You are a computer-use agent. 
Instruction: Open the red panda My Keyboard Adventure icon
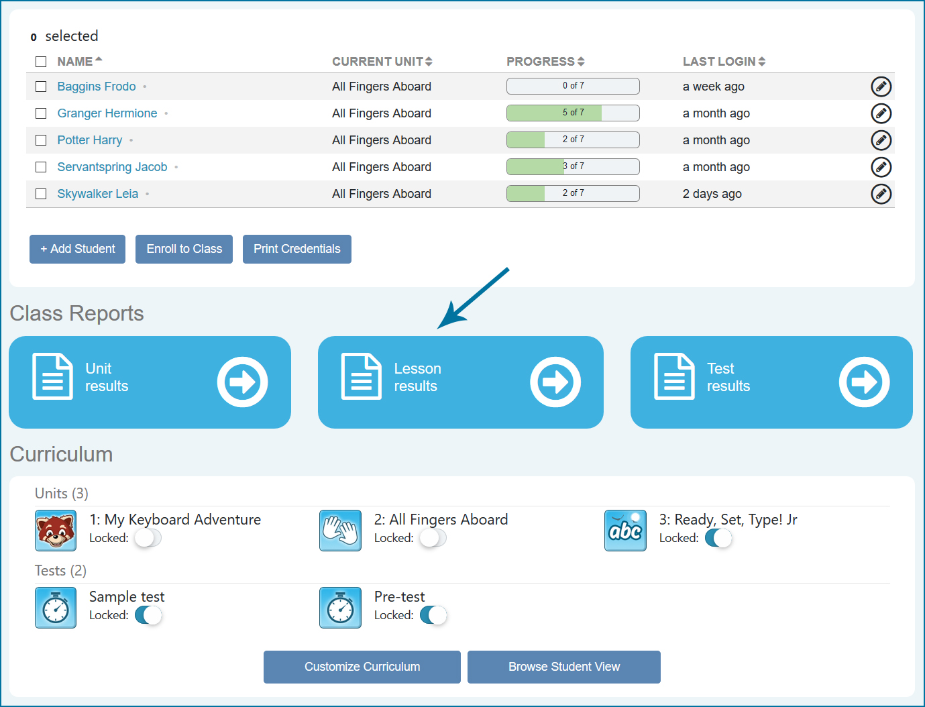tap(56, 531)
